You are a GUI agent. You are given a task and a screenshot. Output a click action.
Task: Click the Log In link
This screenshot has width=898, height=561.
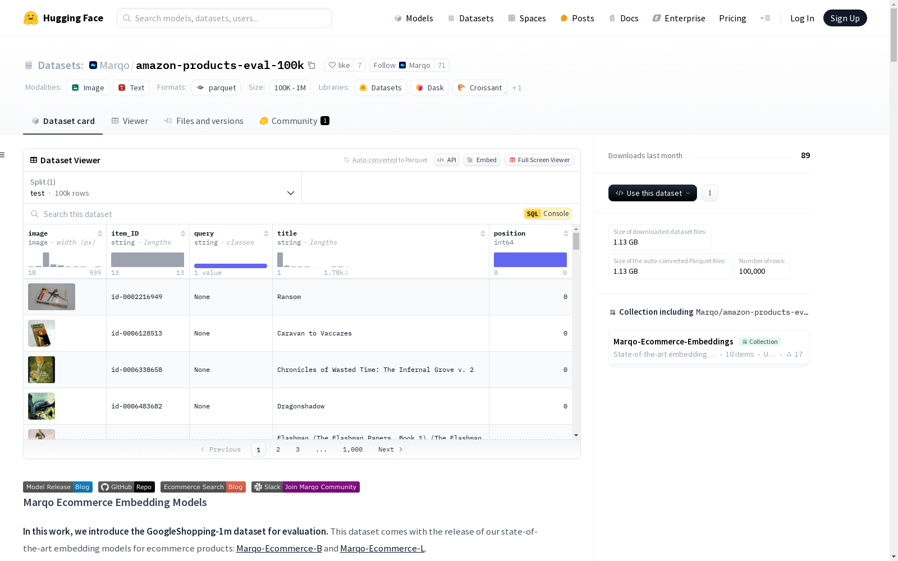tap(802, 18)
